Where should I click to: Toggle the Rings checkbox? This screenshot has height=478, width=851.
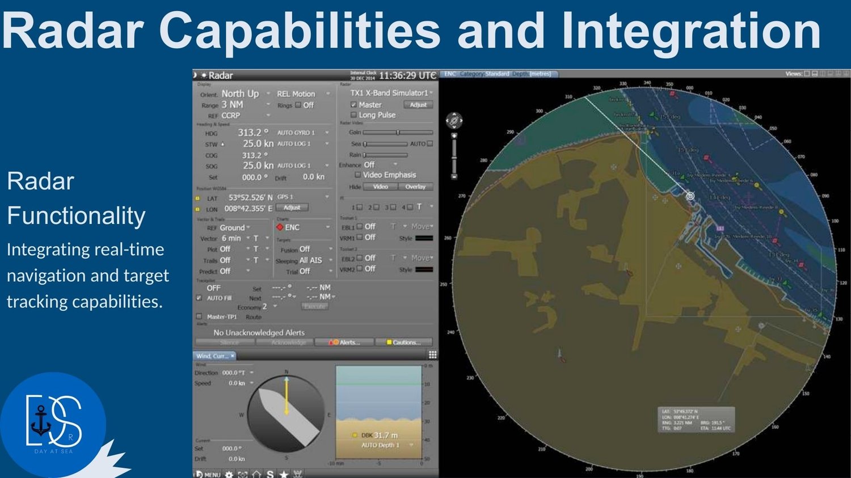[x=298, y=105]
